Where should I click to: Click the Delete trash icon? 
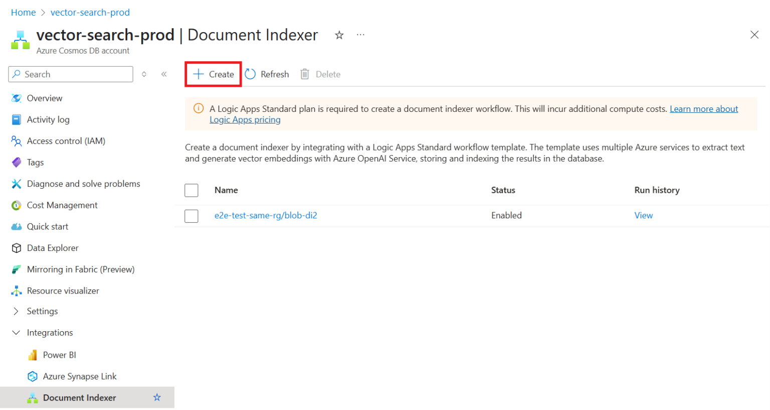click(x=305, y=74)
